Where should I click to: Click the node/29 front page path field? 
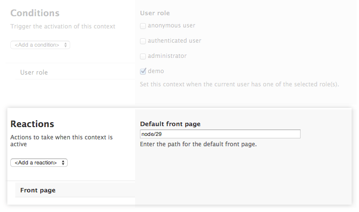(220, 134)
